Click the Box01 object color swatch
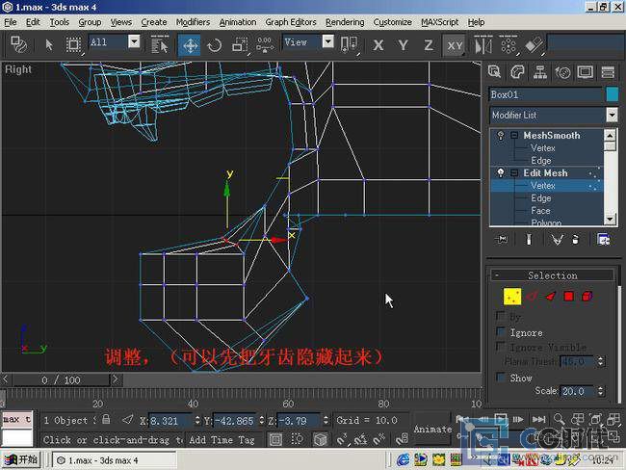 [x=612, y=94]
